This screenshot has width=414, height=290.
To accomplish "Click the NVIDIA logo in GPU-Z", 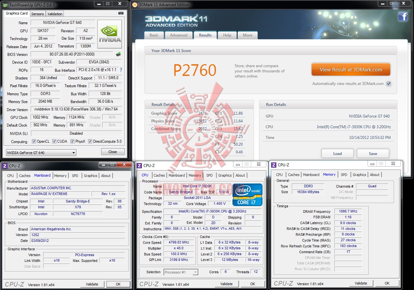I will [x=110, y=34].
